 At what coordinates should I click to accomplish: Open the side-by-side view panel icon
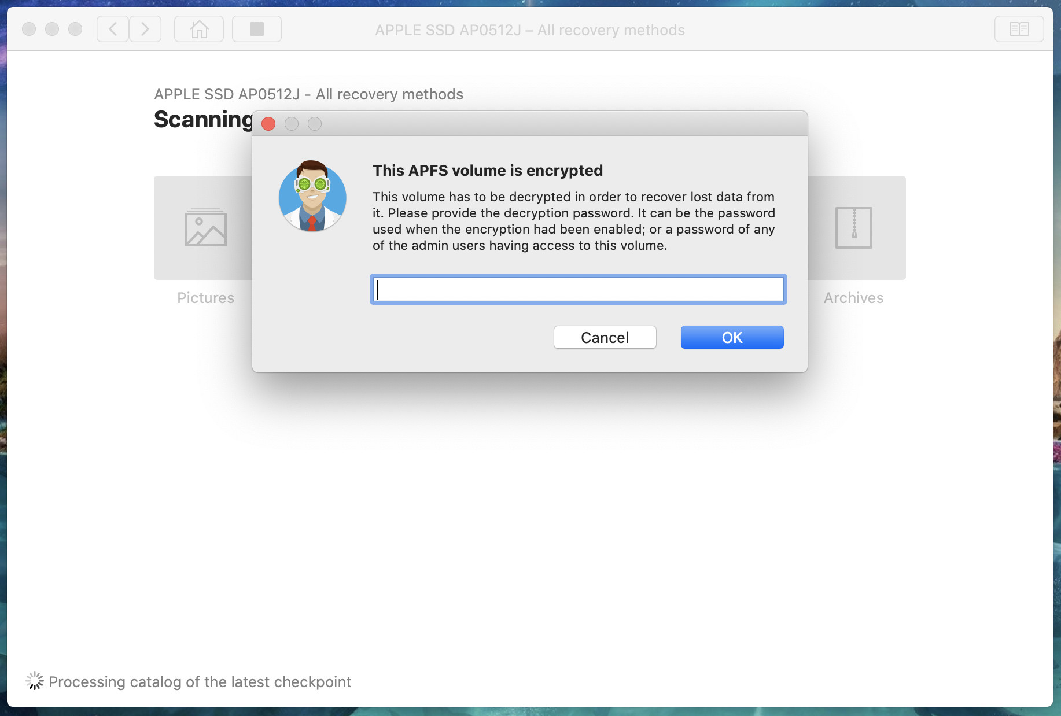coord(1019,29)
